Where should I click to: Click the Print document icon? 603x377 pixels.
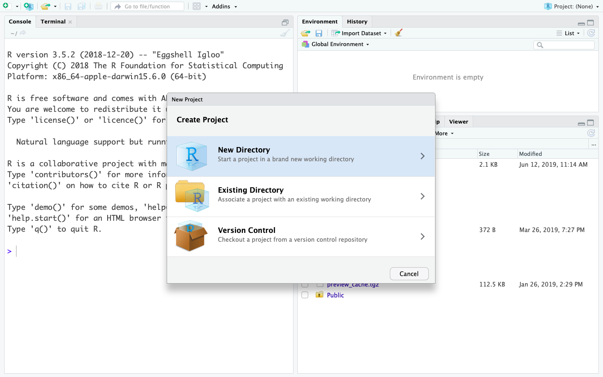[98, 6]
